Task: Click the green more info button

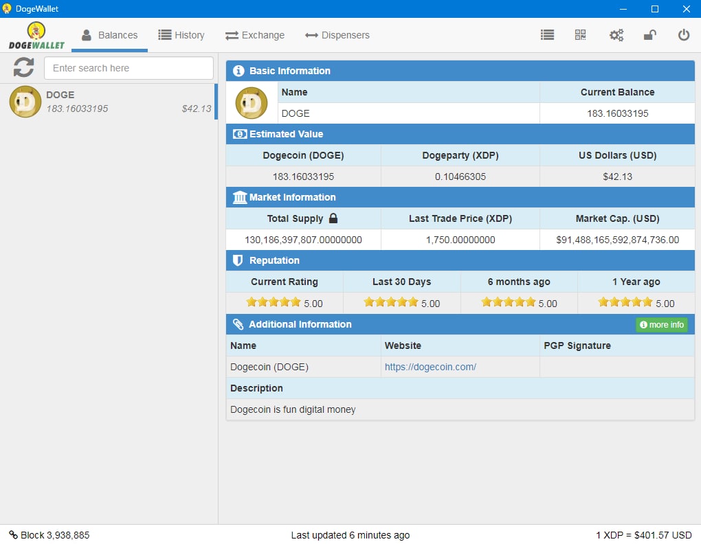Action: pos(662,325)
